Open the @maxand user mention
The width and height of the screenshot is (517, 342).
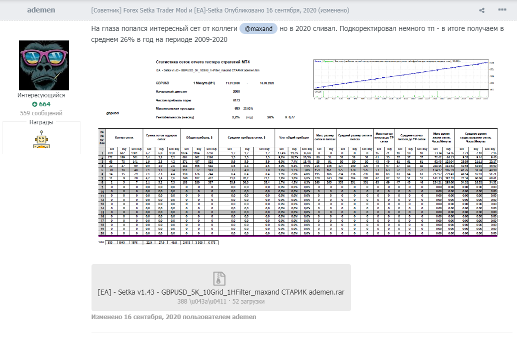pos(258,28)
